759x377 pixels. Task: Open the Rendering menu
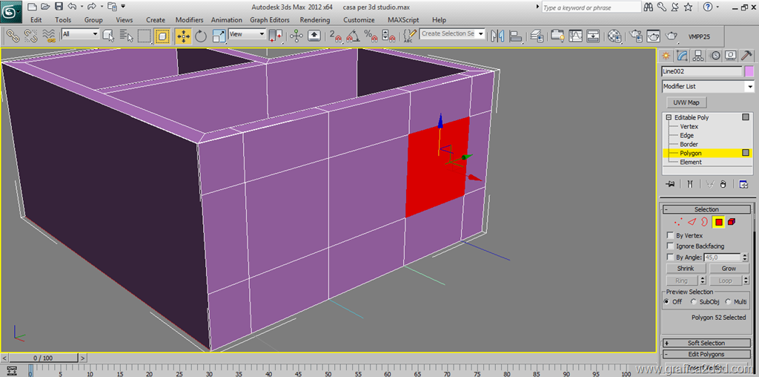(315, 20)
